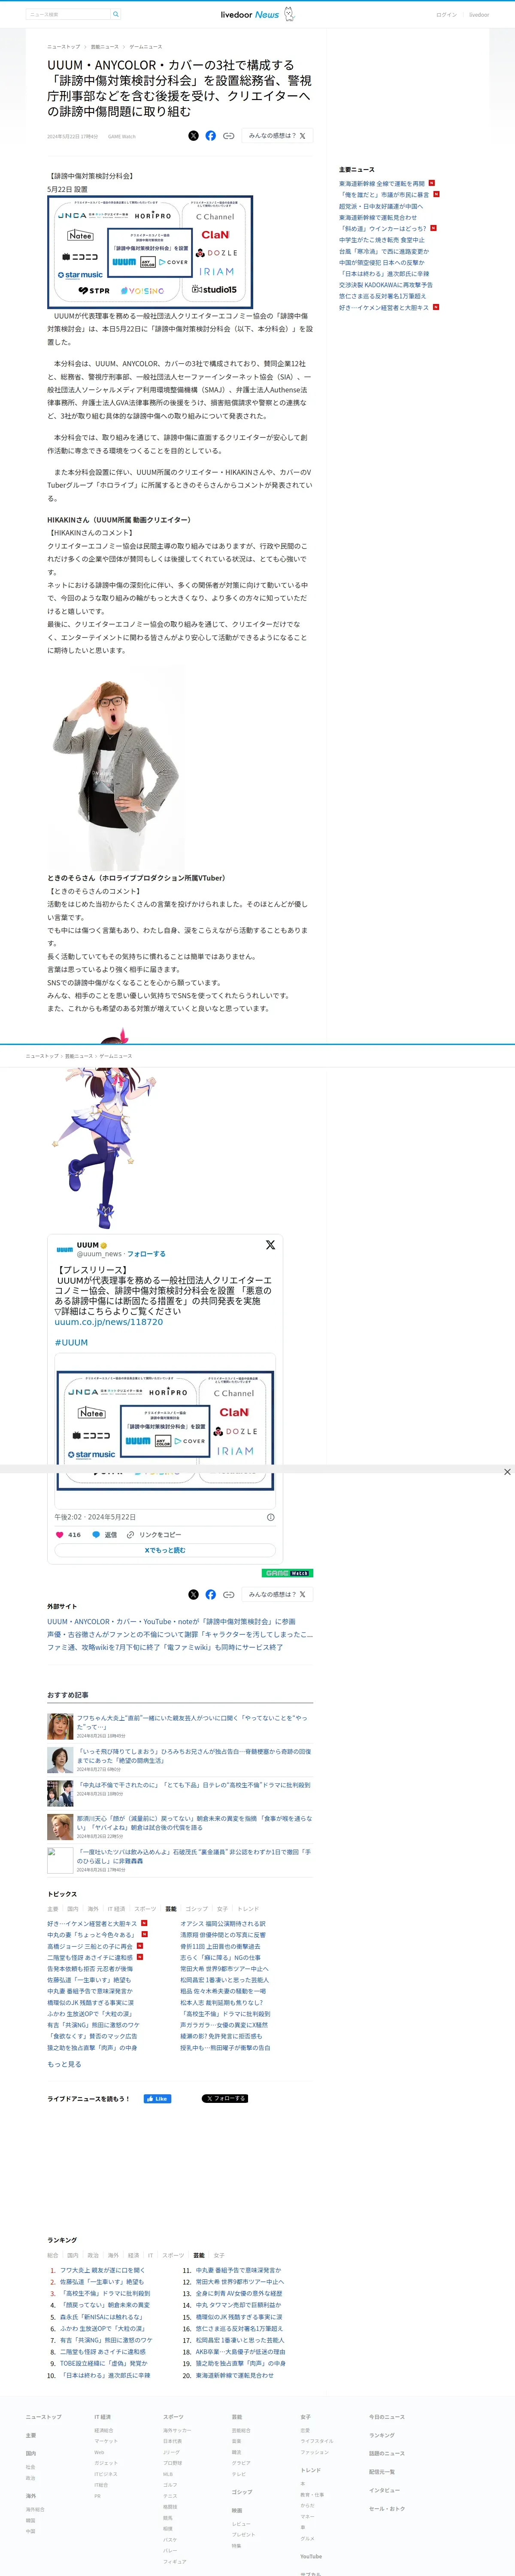Screen dimensions: 515x2576
Task: Click the ニュース検索 search input field
Action: click(68, 14)
